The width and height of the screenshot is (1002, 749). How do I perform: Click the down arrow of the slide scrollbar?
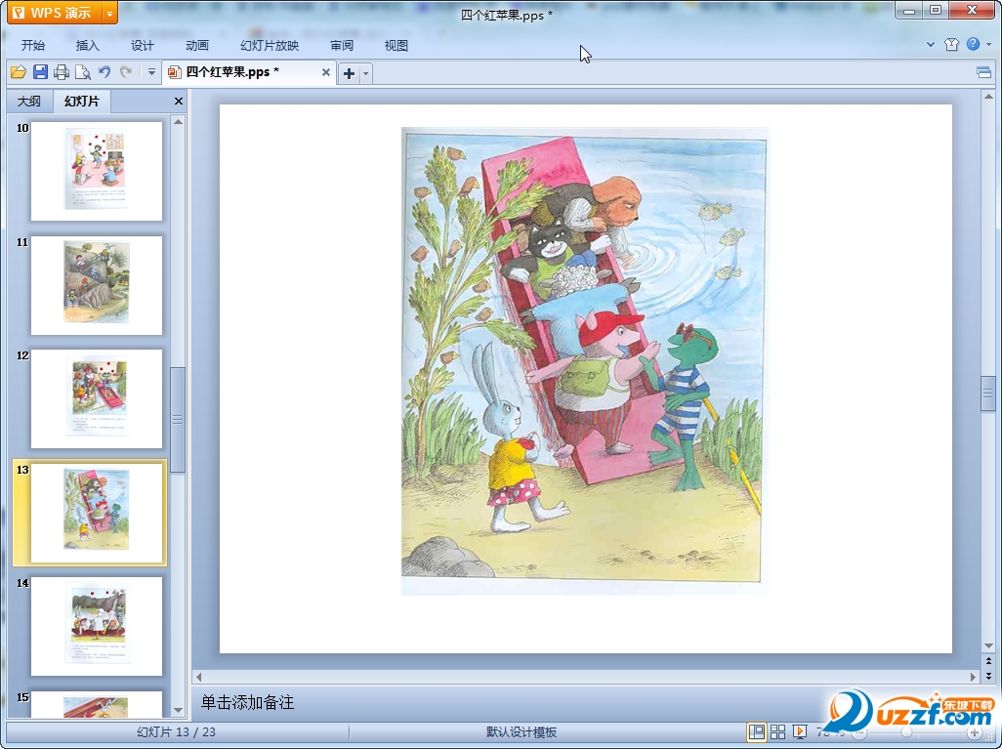click(x=988, y=646)
